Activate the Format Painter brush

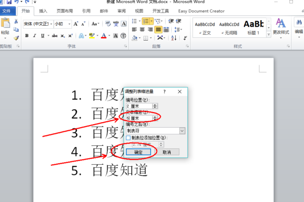16,38
